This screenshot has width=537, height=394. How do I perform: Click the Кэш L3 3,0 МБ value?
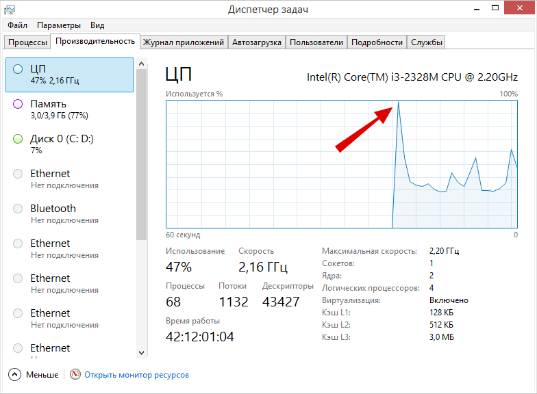pyautogui.click(x=441, y=337)
